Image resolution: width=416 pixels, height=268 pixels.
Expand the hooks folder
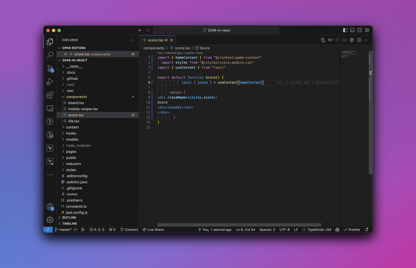(98, 133)
